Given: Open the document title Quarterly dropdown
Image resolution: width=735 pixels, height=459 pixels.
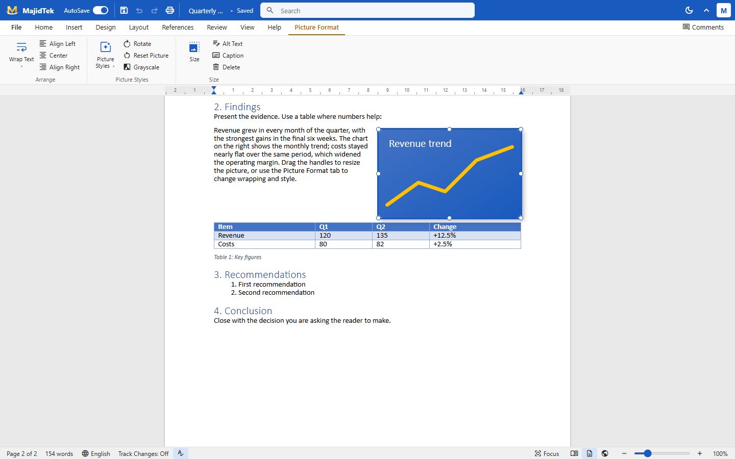Looking at the screenshot, I should 206,11.
